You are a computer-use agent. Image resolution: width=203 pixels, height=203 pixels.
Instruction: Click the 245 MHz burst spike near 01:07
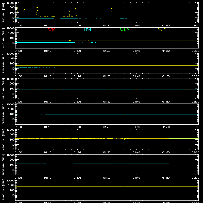[37, 11]
